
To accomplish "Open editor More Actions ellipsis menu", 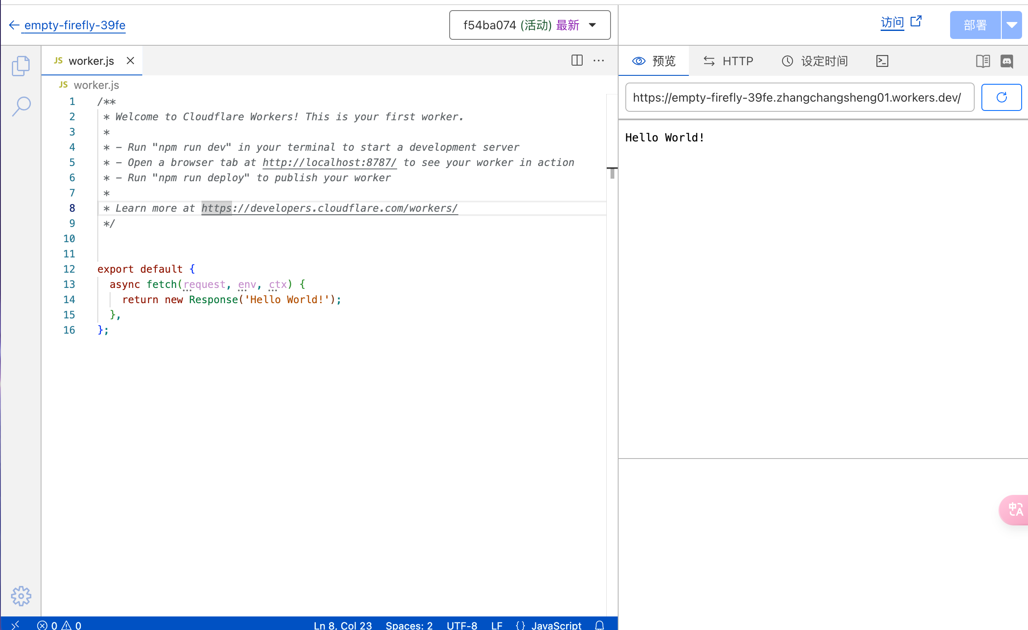I will 599,61.
